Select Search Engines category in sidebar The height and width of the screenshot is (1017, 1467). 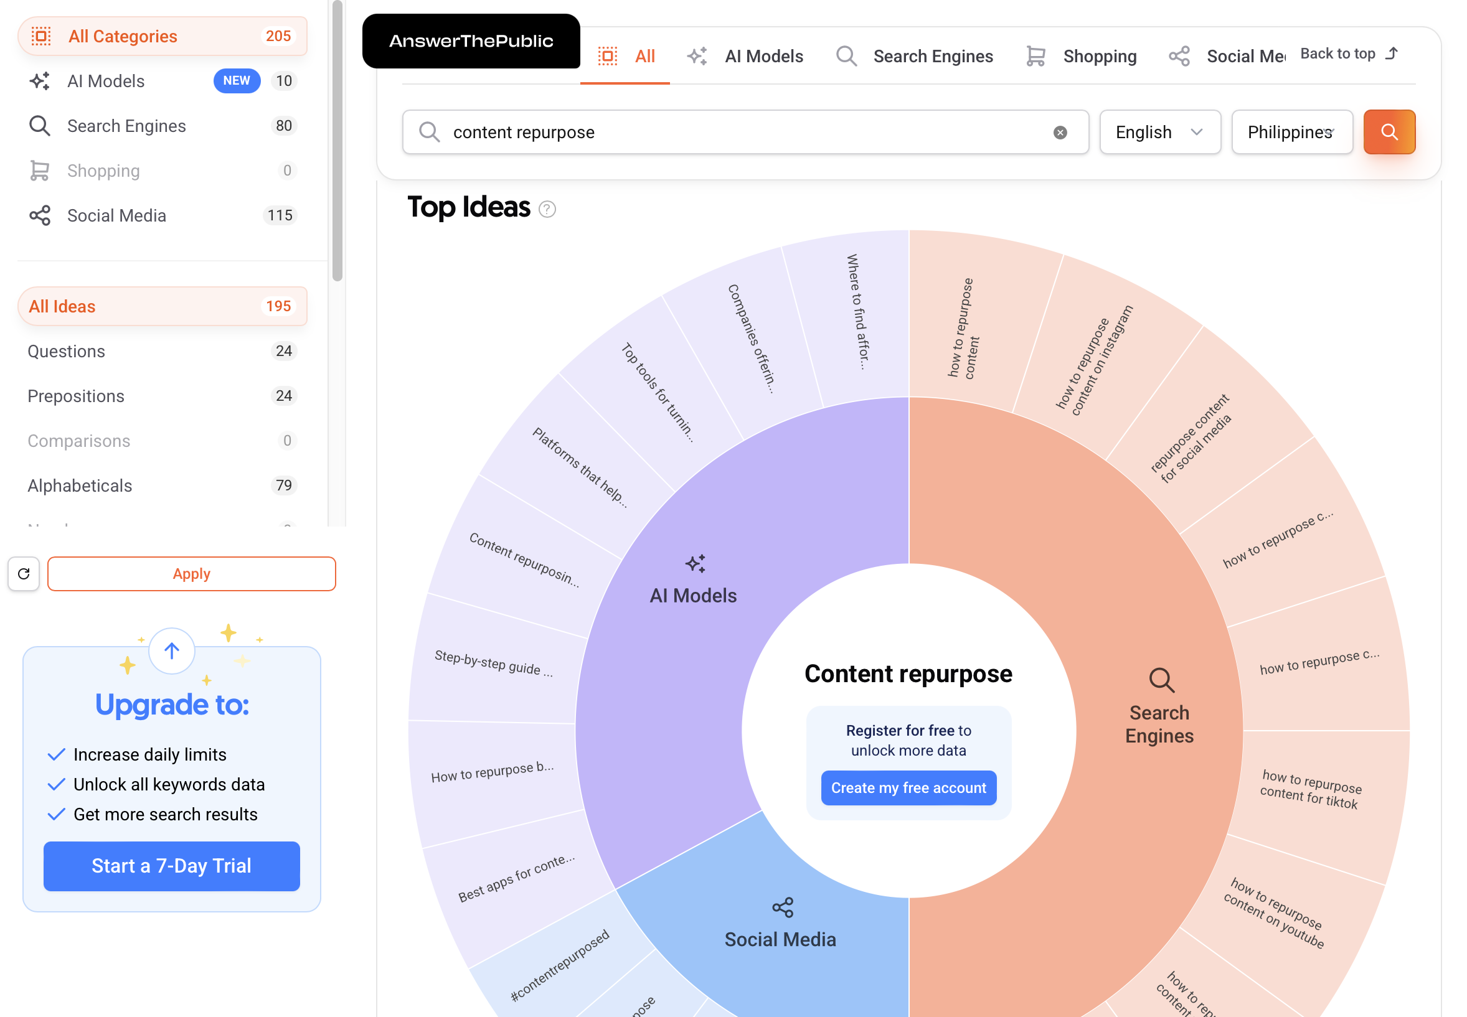[163, 126]
